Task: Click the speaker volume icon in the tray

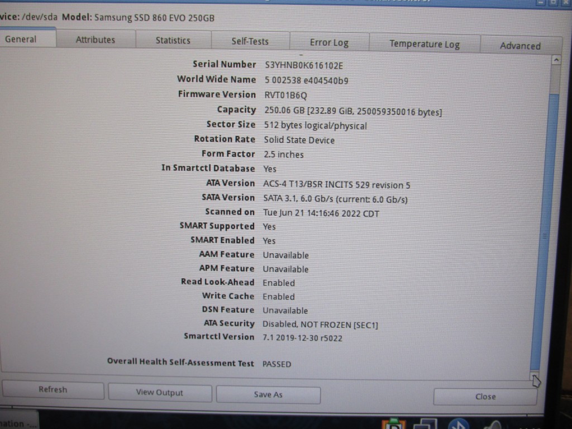Action: pos(493,425)
